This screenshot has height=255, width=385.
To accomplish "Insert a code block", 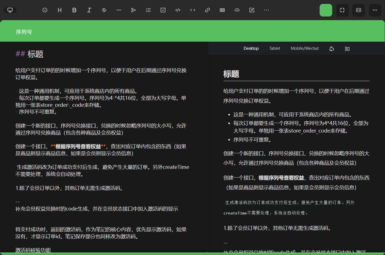I will 178,10.
